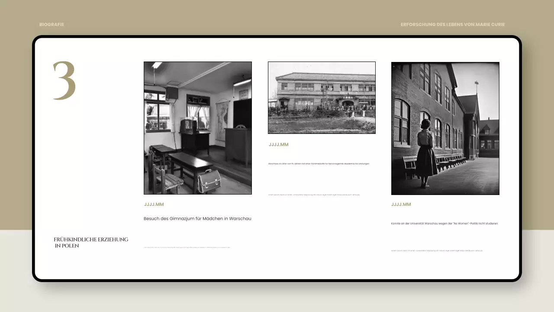Click the lorem ipsum text below Universität caption
The image size is (554, 312).
tap(436, 250)
